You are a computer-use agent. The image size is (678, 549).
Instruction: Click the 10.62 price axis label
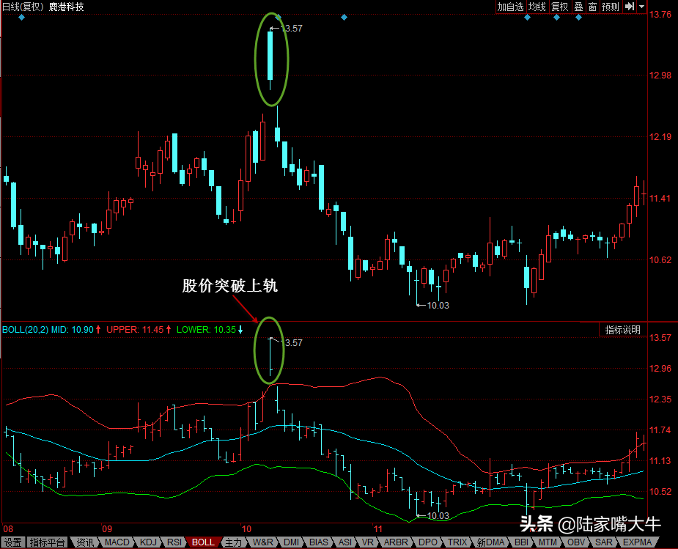660,259
